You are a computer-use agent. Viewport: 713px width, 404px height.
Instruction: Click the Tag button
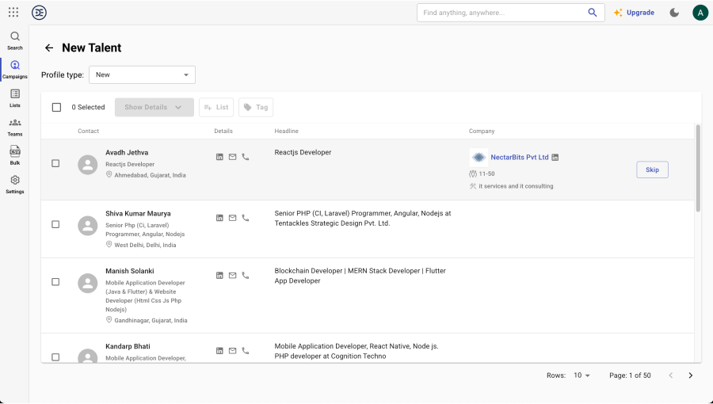(x=256, y=107)
